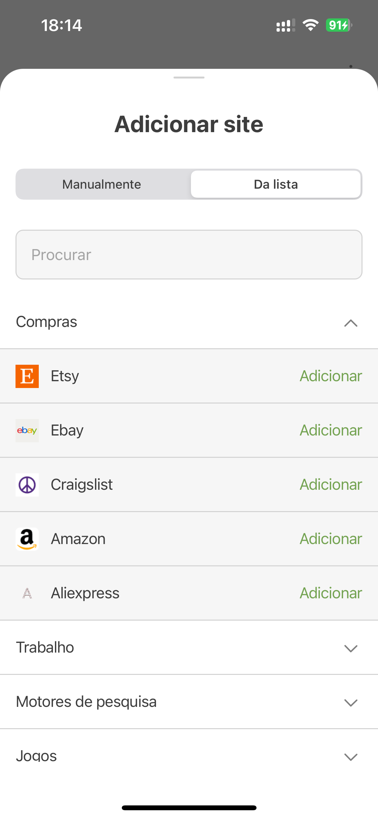
Task: Focus the Procurar search field
Action: [189, 255]
